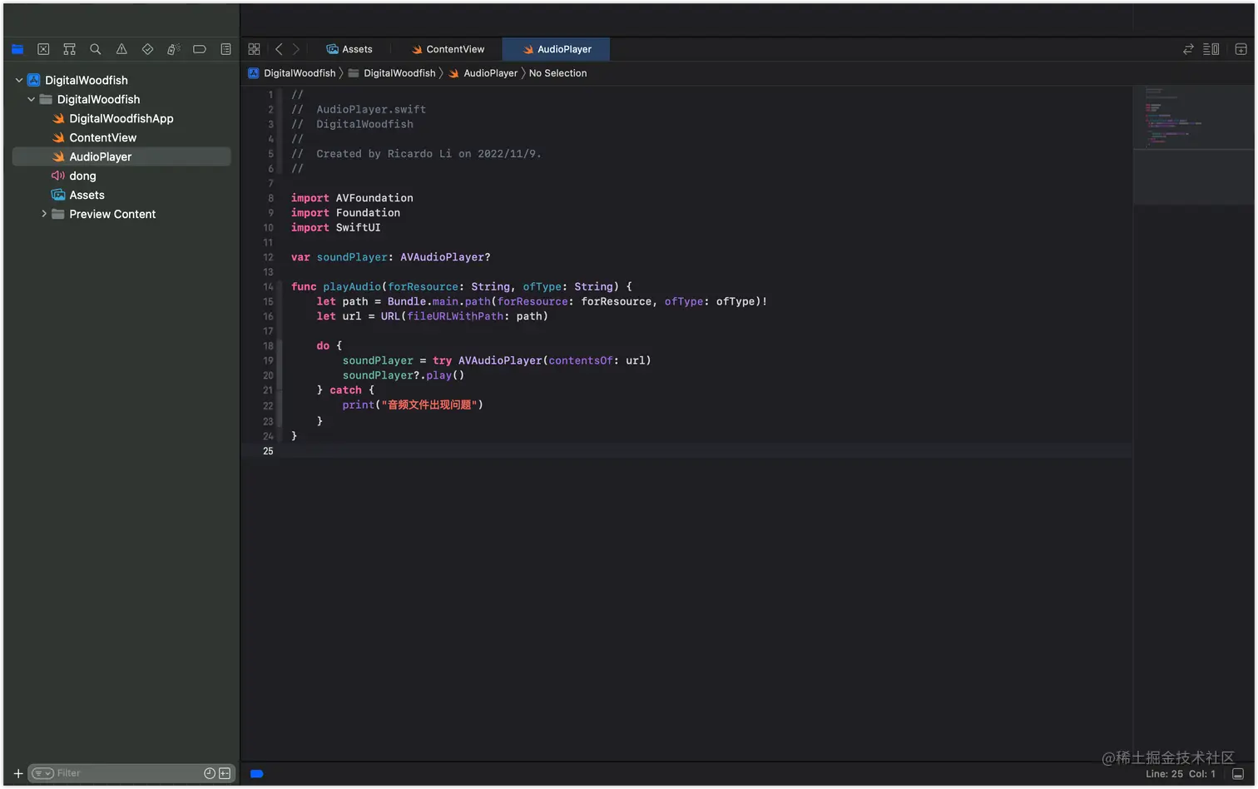Click the "import AVFoundation" code line
The image size is (1258, 789).
(352, 198)
